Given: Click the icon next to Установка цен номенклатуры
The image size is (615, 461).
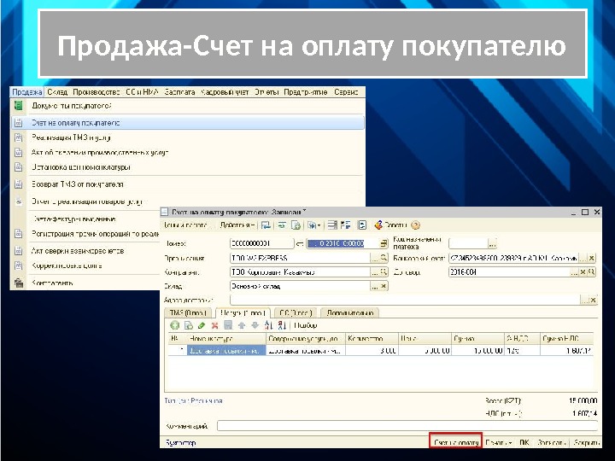Looking at the screenshot, I should 19,167.
